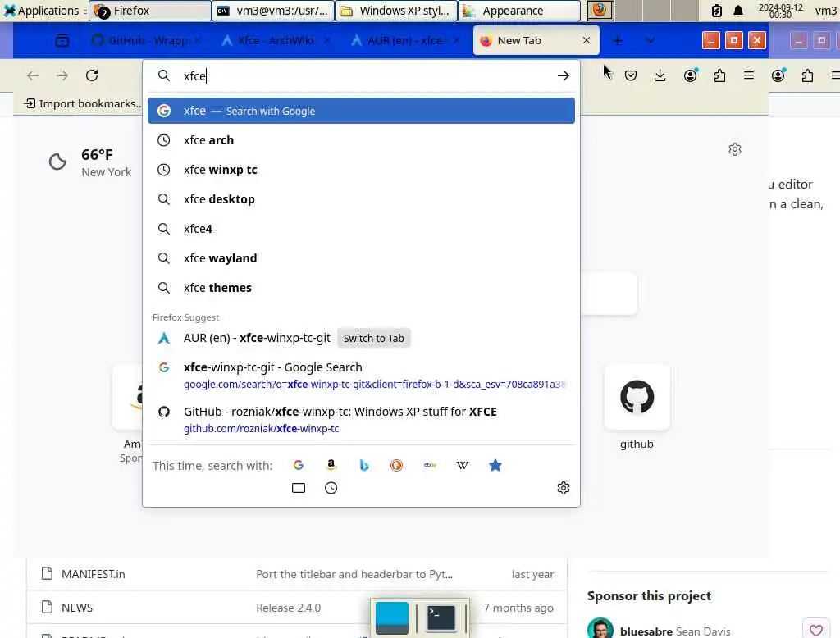The image size is (840, 638).
Task: Open Firefox View button in tab bar
Action: [62, 40]
